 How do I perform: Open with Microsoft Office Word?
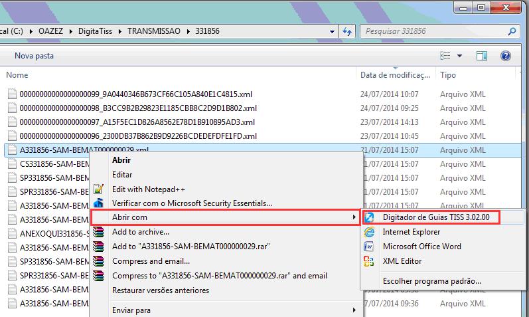point(421,247)
